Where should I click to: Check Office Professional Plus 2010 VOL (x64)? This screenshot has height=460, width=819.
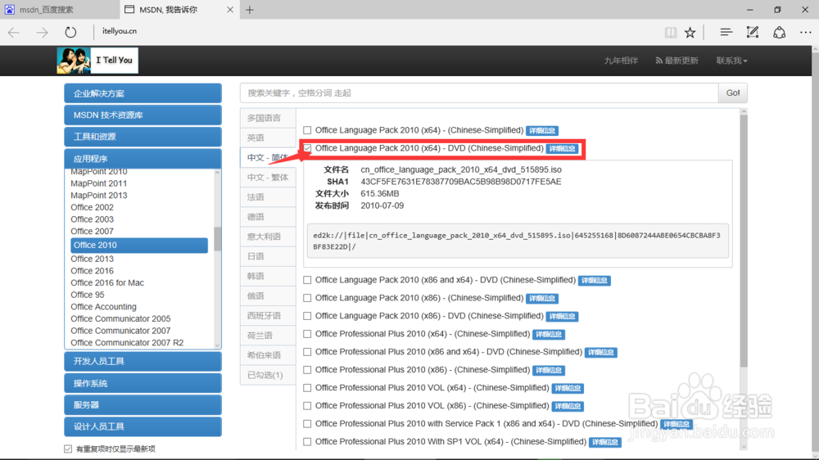pyautogui.click(x=307, y=388)
